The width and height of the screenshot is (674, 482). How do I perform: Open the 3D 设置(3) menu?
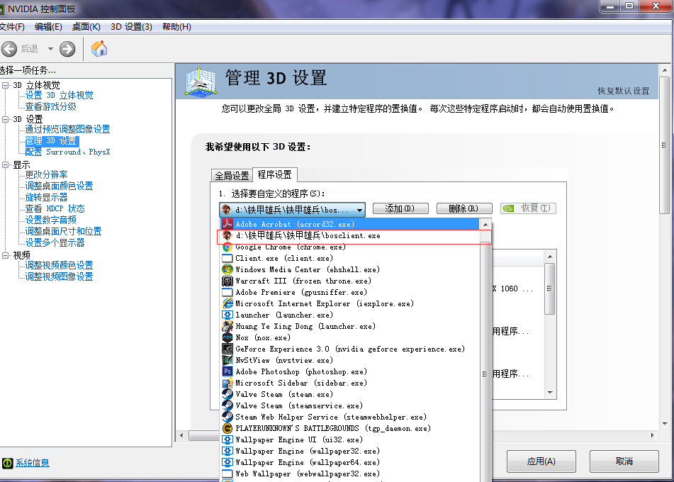coord(132,27)
